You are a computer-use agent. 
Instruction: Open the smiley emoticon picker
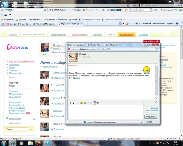tap(81, 103)
